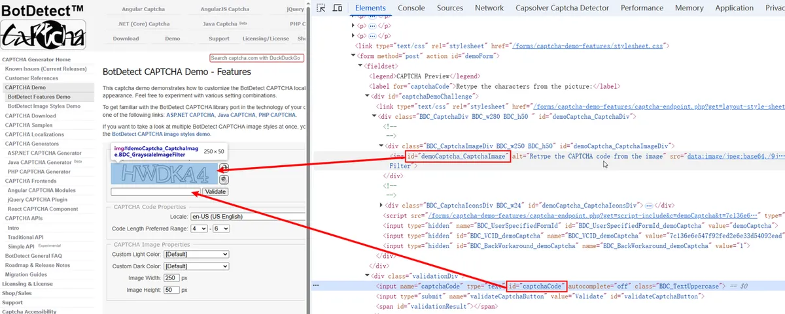Reload the CAPTCHA image icon

point(224,168)
